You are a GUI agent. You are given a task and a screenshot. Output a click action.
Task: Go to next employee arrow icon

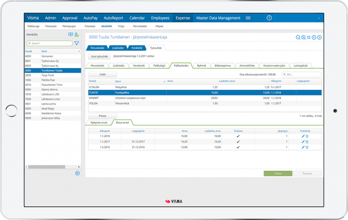pyautogui.click(x=319, y=38)
